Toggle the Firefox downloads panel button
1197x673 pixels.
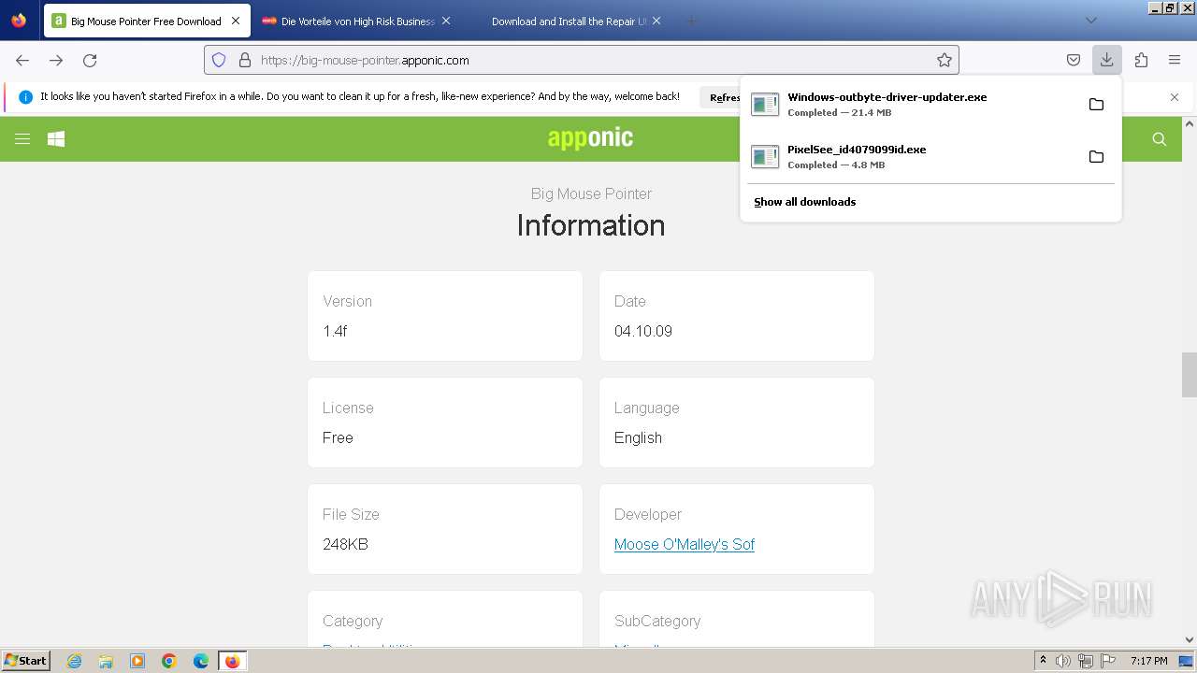pos(1106,60)
